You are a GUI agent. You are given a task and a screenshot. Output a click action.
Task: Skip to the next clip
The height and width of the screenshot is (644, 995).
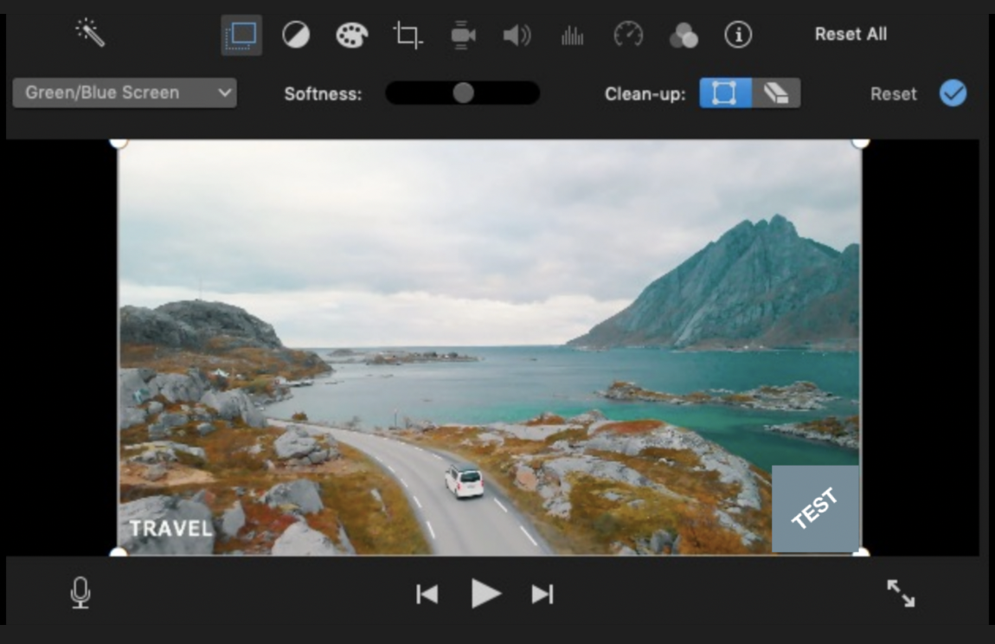[542, 595]
